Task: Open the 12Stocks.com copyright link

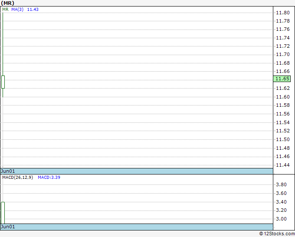Action: [x=277, y=234]
